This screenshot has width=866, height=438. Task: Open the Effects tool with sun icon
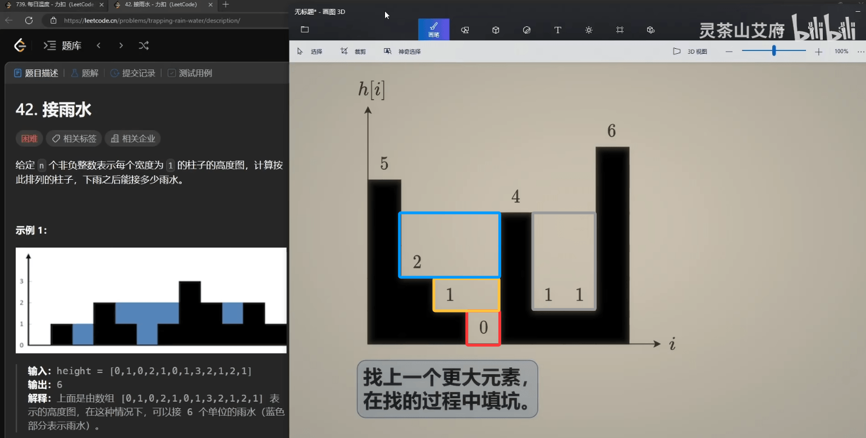click(x=589, y=30)
